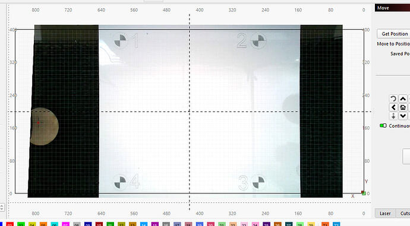This screenshot has width=410, height=226.
Task: Select red layer swatch 02
Action: (x=10, y=224)
